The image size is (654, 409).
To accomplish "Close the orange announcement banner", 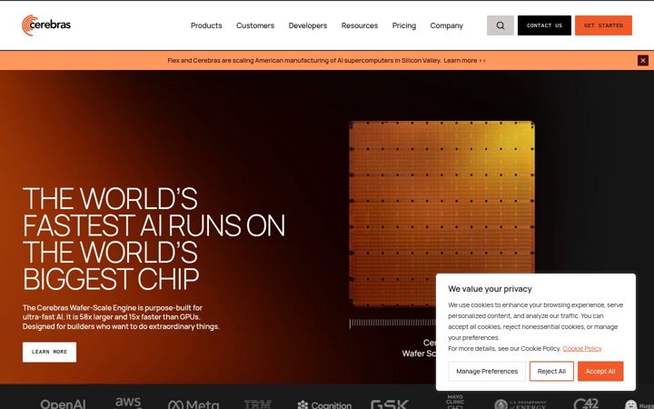I will [643, 61].
